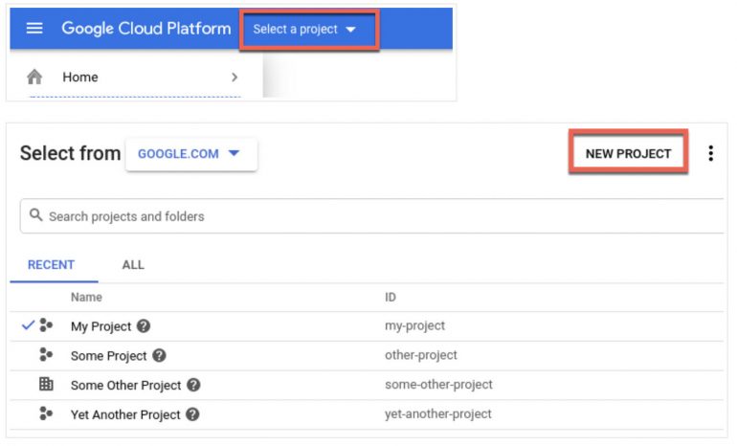The height and width of the screenshot is (446, 737).
Task: Click the Home house icon
Action: 34,77
